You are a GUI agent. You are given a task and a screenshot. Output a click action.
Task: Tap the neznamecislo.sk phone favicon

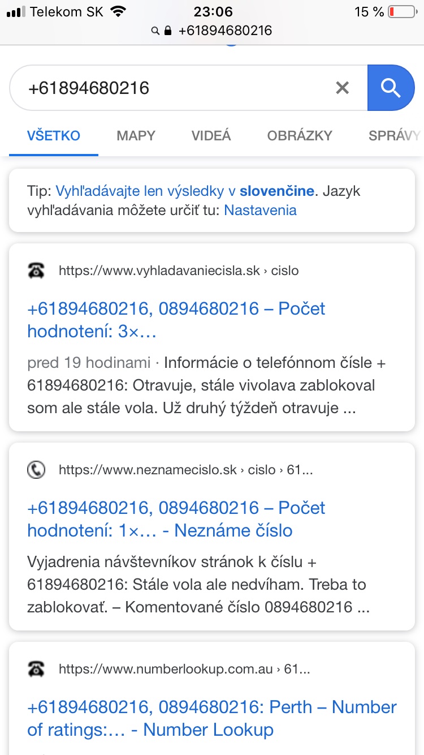[36, 470]
